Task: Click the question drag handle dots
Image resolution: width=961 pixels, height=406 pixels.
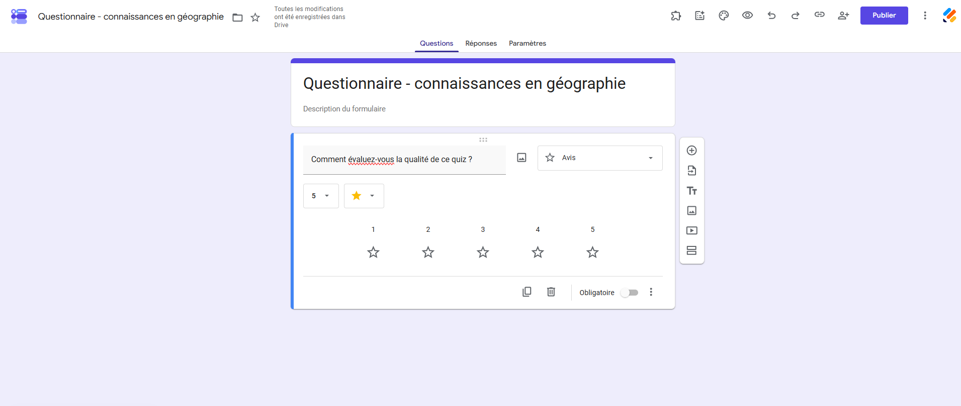Action: pos(483,140)
